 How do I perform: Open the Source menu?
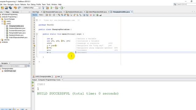point(17,5)
